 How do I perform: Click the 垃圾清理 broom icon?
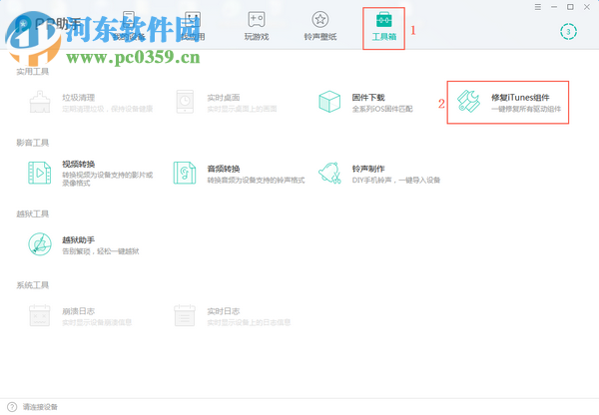40,102
